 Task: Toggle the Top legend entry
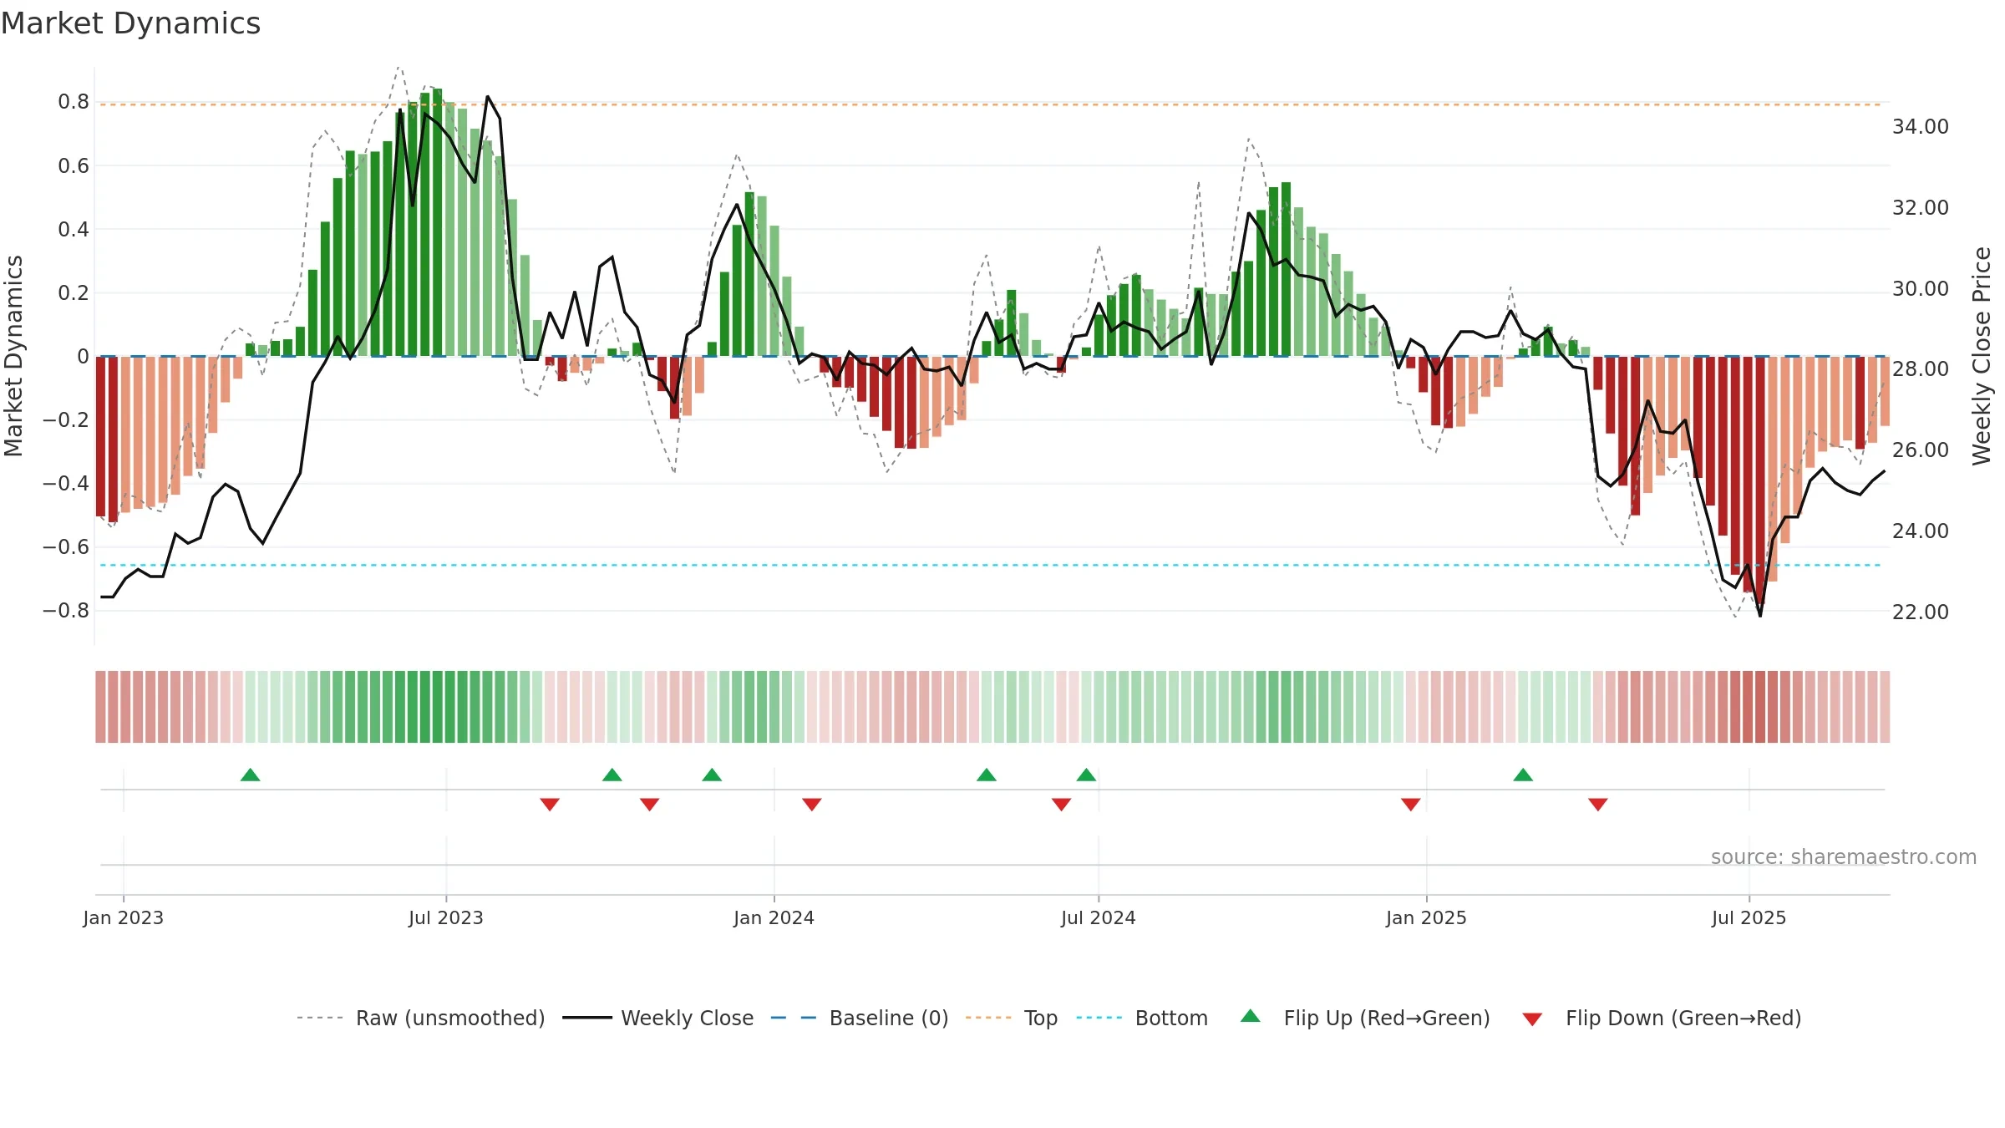(x=1012, y=1018)
